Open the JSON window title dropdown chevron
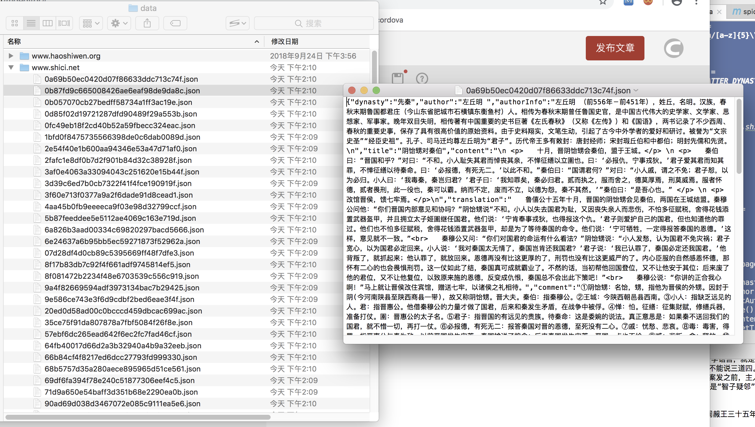Viewport: 755px width, 427px height. point(636,90)
